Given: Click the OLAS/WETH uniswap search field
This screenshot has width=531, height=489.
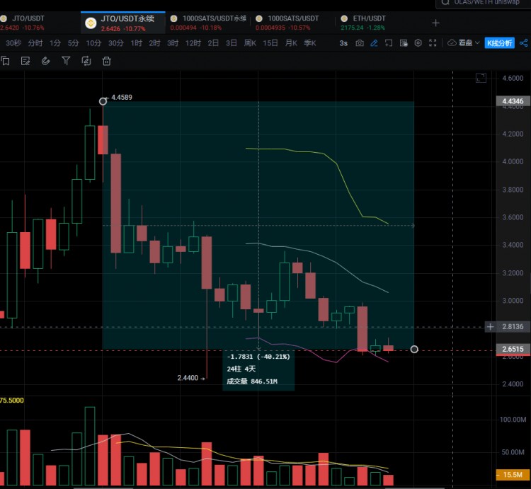Looking at the screenshot, I should [x=484, y=3].
